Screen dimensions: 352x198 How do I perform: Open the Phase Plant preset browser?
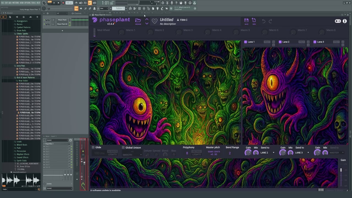click(138, 21)
